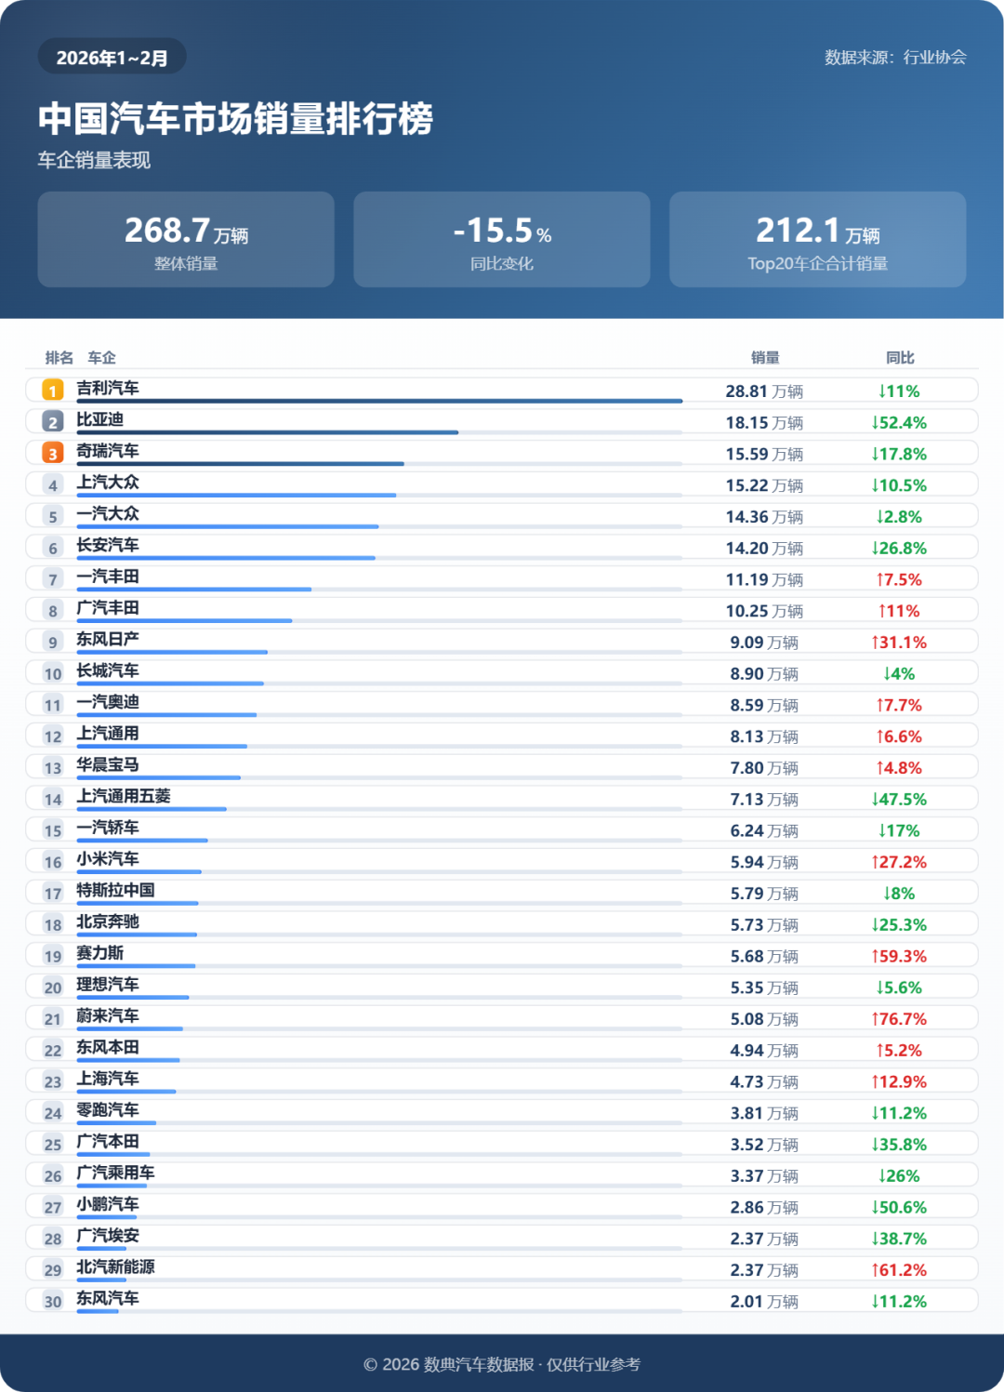The image size is (1004, 1392).
Task: Click the 销量 column header
Action: 765,358
